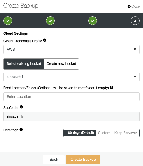Open the AWS credentials profile dropdown
The height and width of the screenshot is (166, 143).
tap(71, 50)
